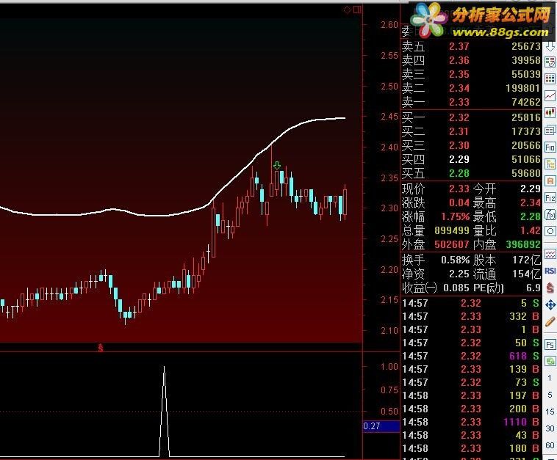Select the blue four-way move arrows icon
This screenshot has width=557, height=460.
click(x=550, y=304)
